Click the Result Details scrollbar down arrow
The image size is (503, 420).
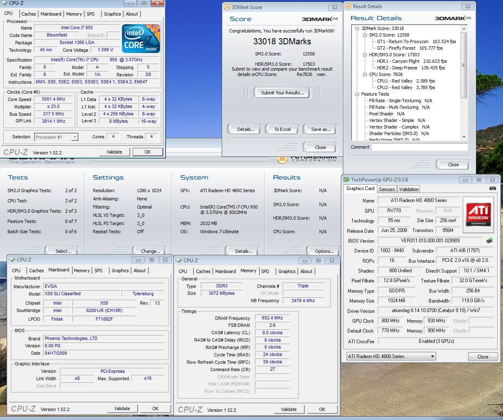pyautogui.click(x=464, y=137)
